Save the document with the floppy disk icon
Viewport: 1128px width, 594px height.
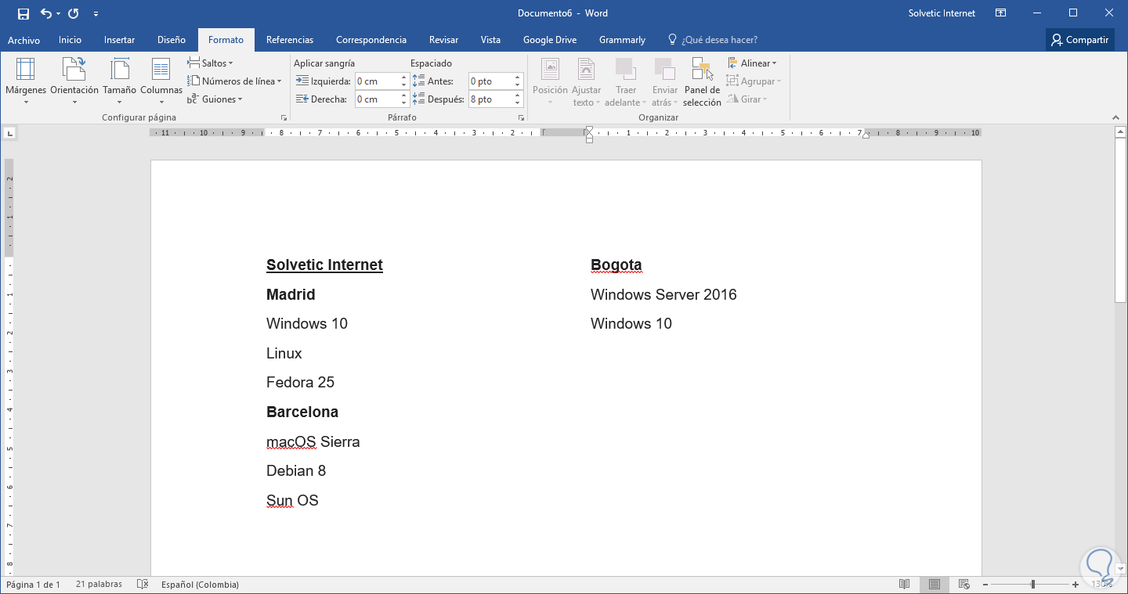pyautogui.click(x=23, y=13)
